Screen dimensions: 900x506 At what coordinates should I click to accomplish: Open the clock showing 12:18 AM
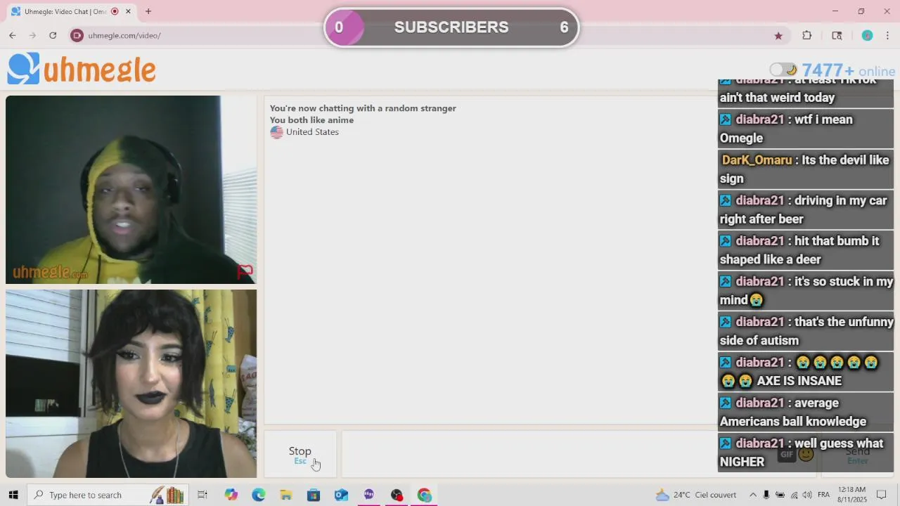coord(851,495)
